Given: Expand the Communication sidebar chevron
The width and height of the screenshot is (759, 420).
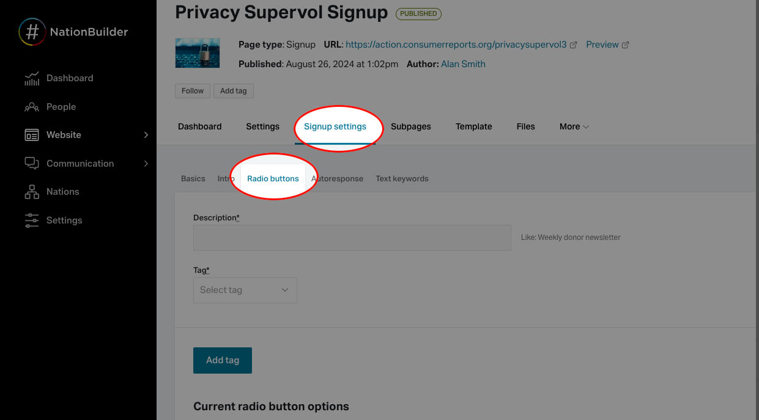Looking at the screenshot, I should coord(146,163).
